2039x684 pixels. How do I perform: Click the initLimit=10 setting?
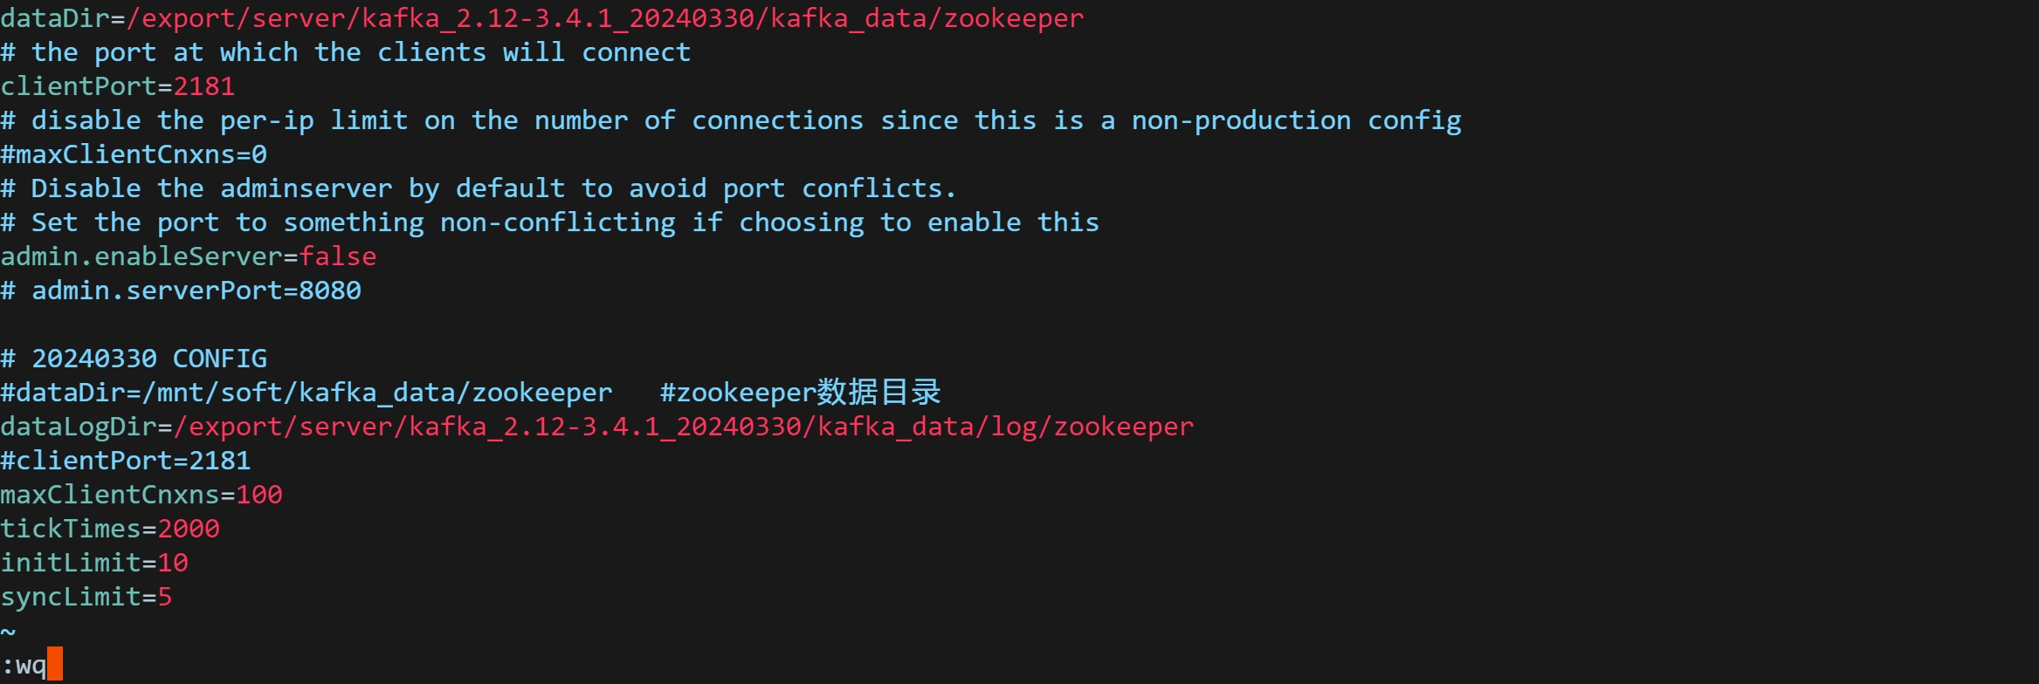(94, 563)
